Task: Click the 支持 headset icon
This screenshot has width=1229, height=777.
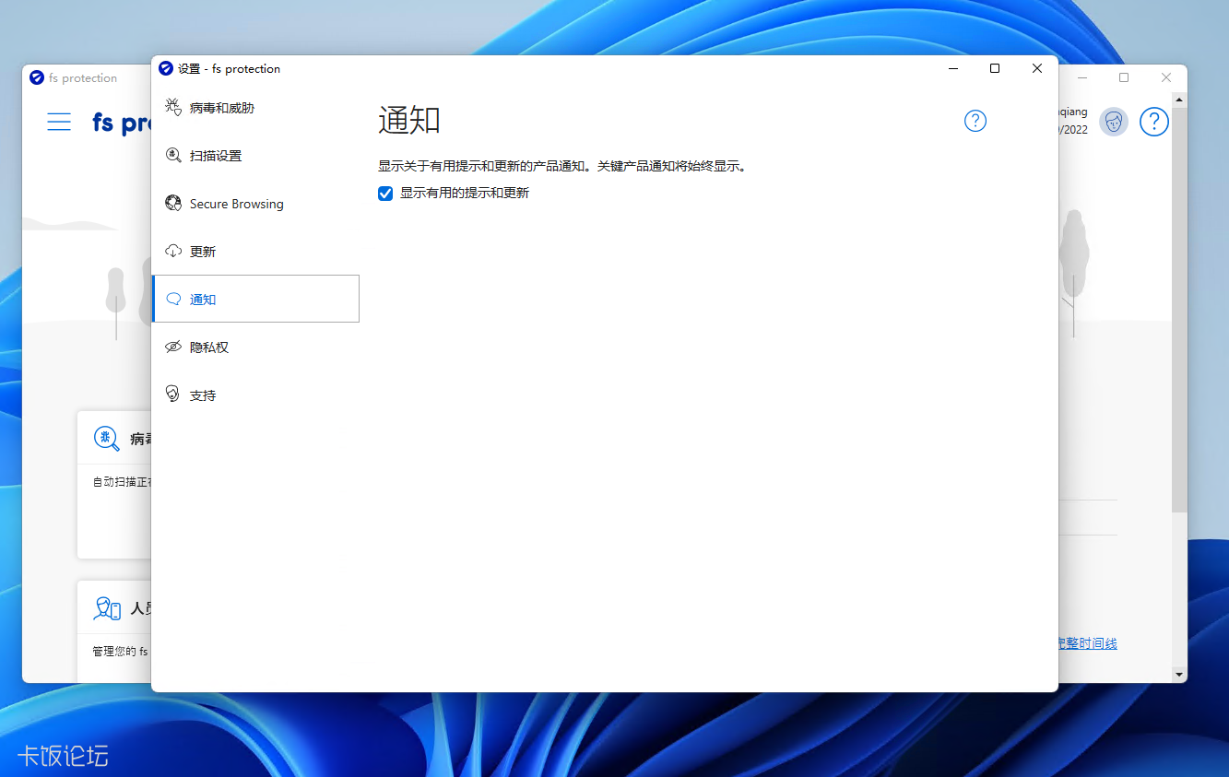Action: tap(173, 394)
